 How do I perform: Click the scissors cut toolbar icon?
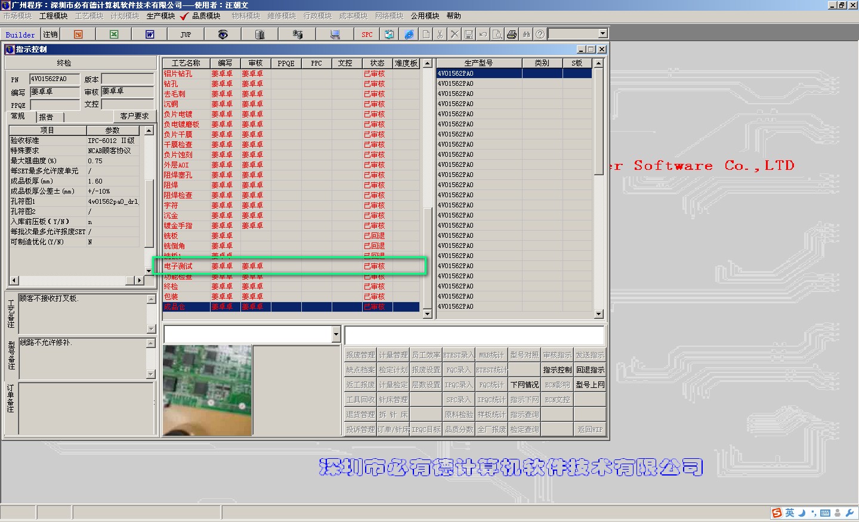click(x=440, y=35)
